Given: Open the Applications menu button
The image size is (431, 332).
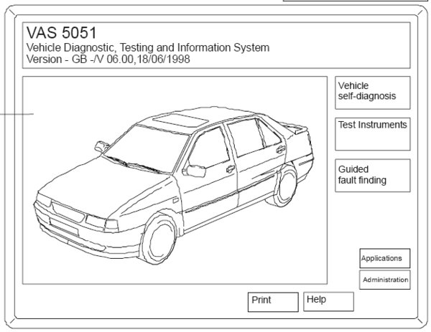Looking at the screenshot, I should (x=381, y=258).
